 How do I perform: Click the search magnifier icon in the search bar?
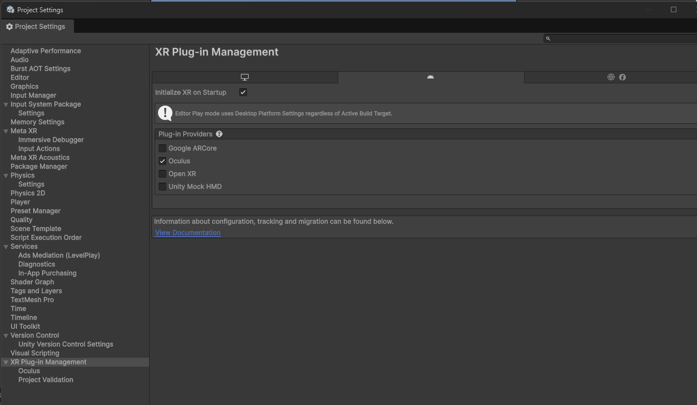point(548,38)
